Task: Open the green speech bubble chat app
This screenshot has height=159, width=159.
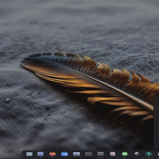Action: (x=125, y=154)
